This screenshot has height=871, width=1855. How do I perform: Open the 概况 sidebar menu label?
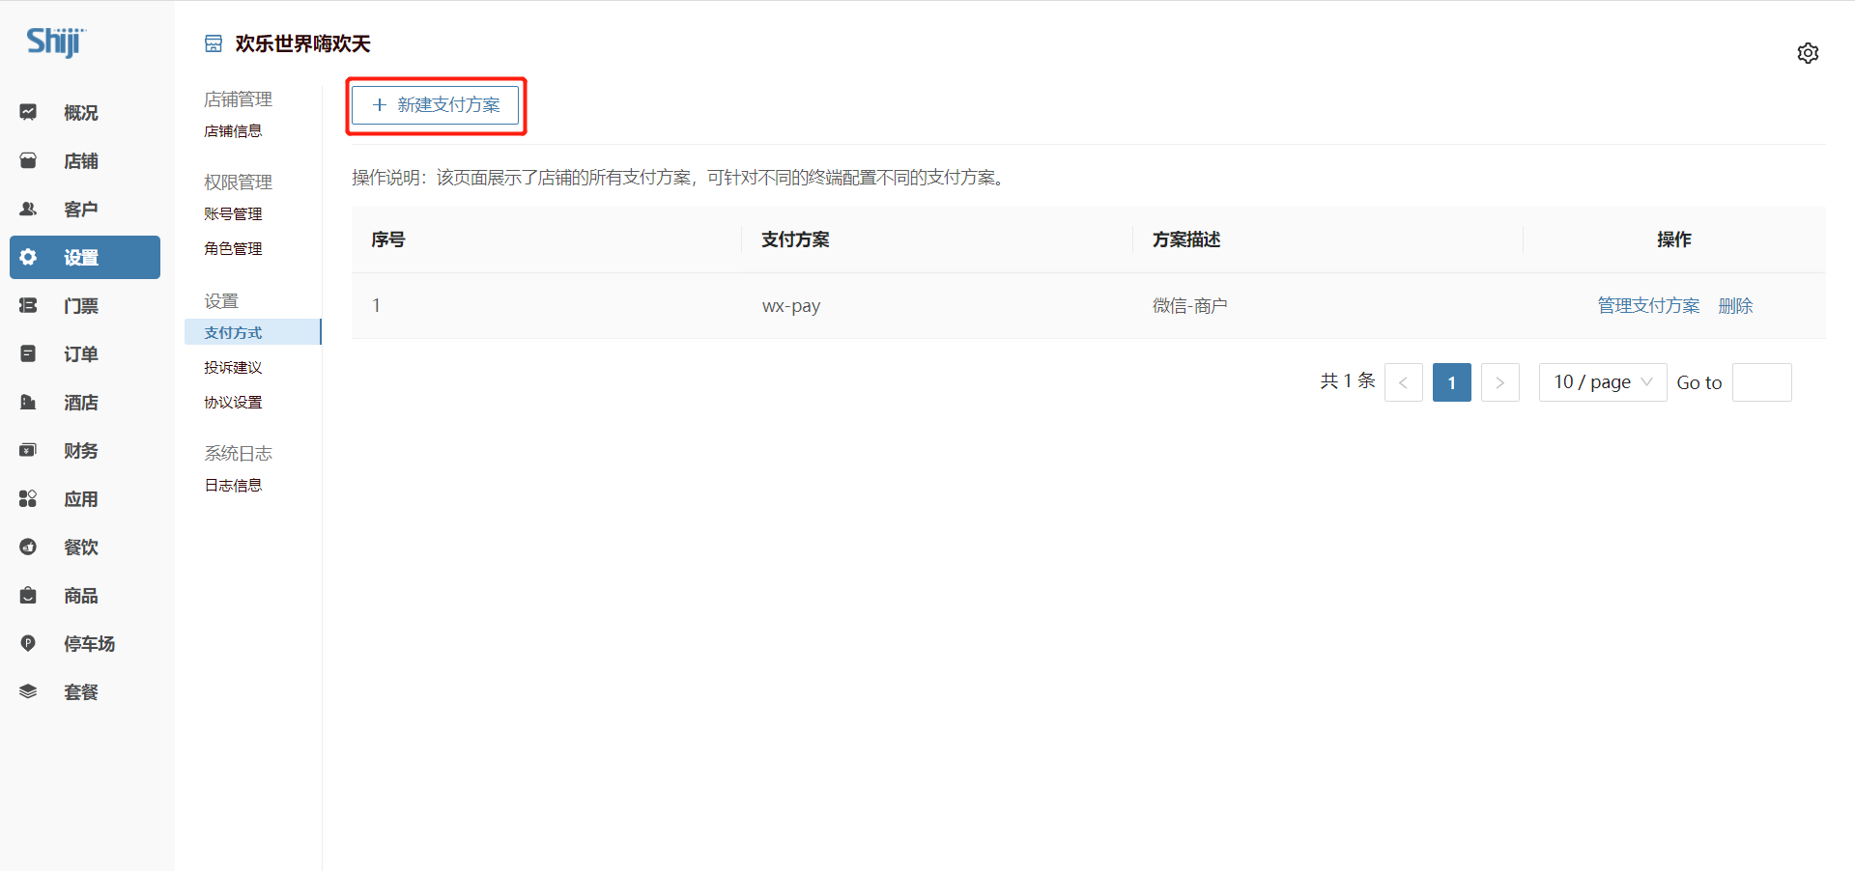coord(81,113)
